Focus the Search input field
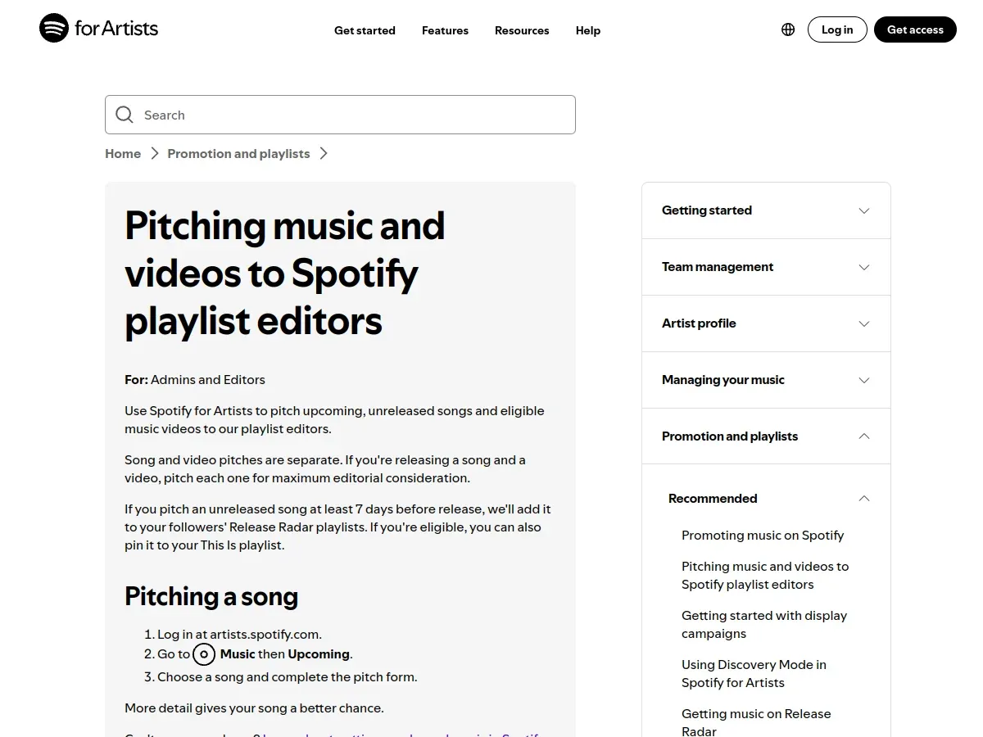The width and height of the screenshot is (983, 737). click(x=340, y=115)
